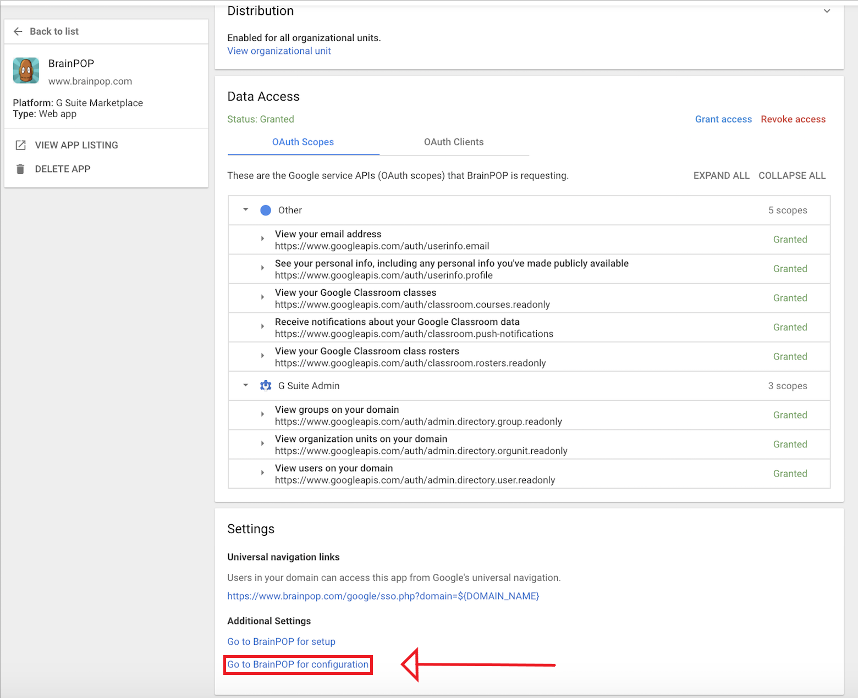
Task: Click Granted beside View users on your domain
Action: [790, 474]
